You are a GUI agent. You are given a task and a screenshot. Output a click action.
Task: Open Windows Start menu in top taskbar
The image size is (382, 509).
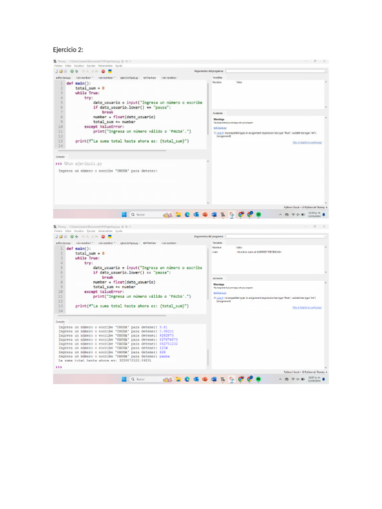[x=124, y=215]
